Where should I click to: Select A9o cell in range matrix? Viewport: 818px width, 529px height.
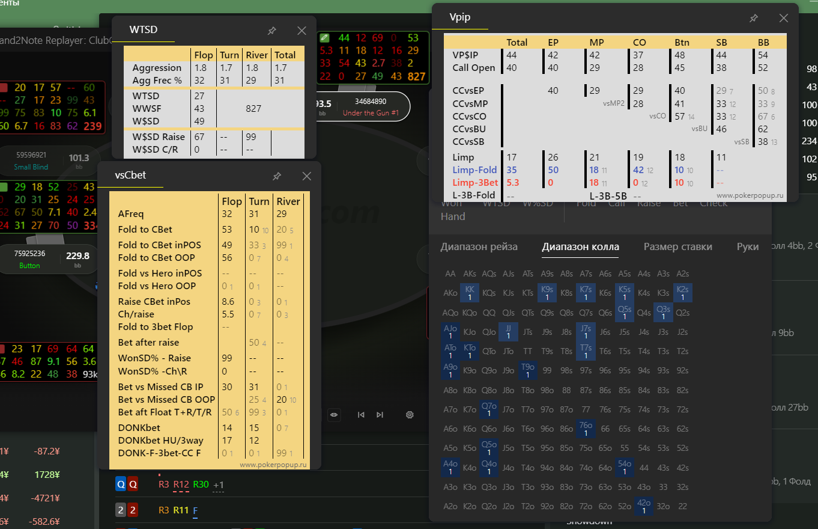pos(450,370)
